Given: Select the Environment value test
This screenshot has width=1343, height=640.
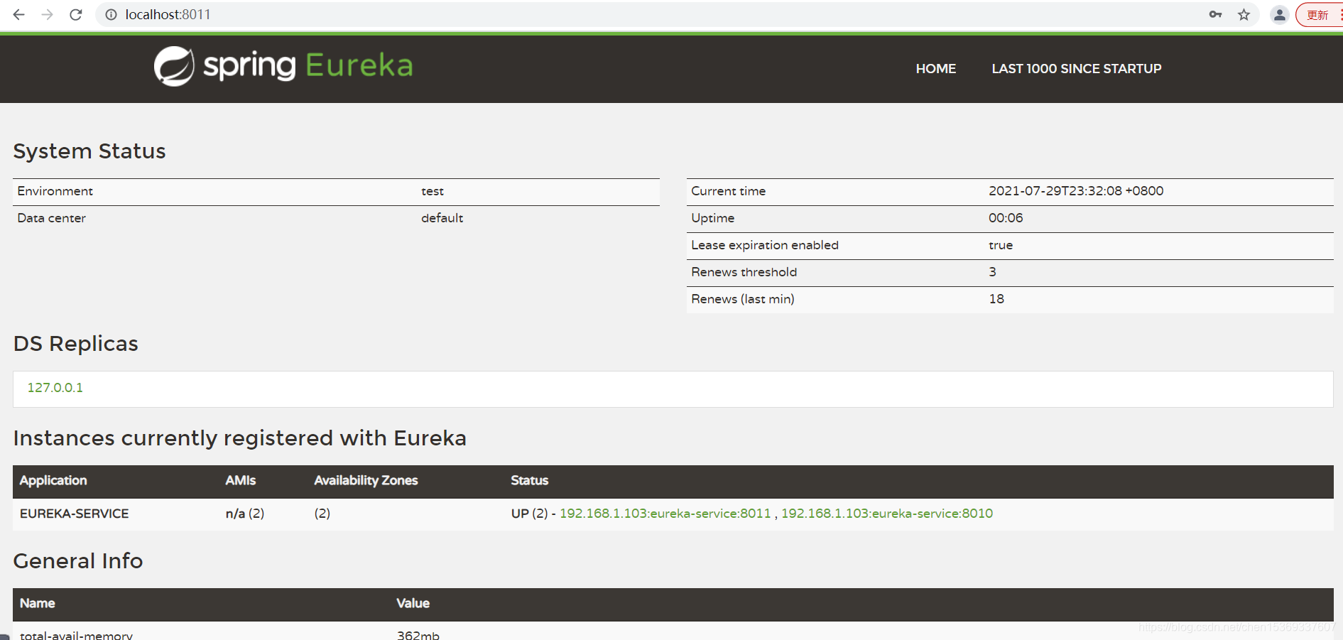Looking at the screenshot, I should 433,191.
